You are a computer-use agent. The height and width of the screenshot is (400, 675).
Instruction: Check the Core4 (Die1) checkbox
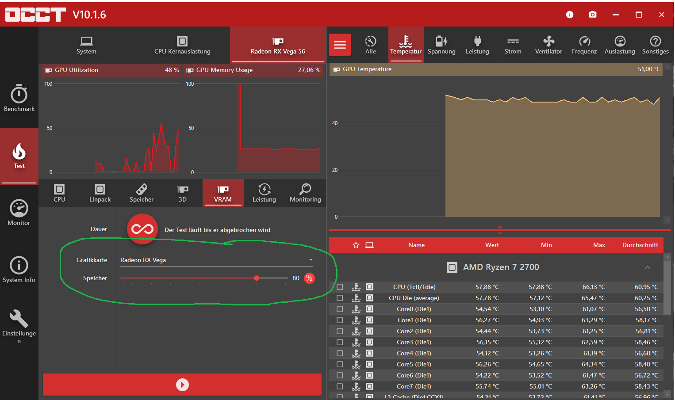[x=340, y=353]
